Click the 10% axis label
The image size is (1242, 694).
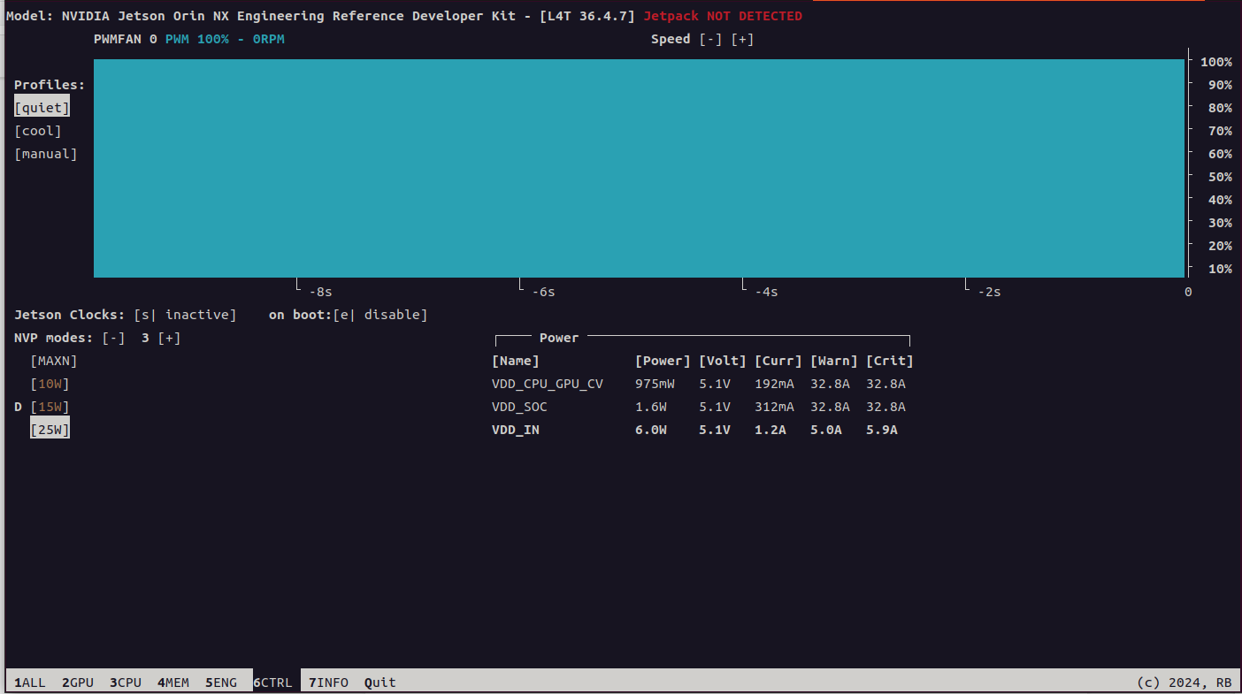(1221, 269)
